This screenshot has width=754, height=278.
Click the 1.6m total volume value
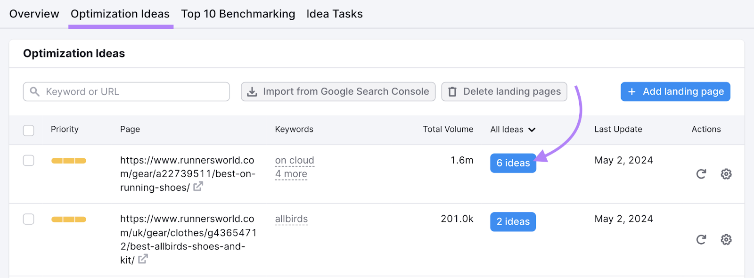462,160
